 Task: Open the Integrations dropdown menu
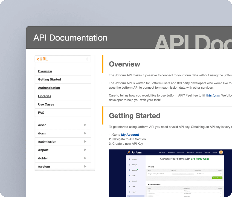tap(181, 152)
